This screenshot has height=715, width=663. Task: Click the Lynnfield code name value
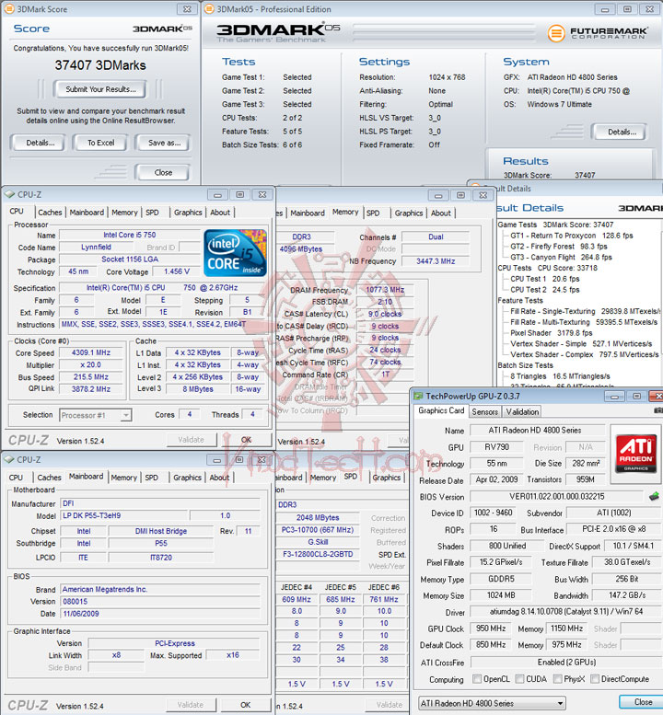(x=97, y=248)
